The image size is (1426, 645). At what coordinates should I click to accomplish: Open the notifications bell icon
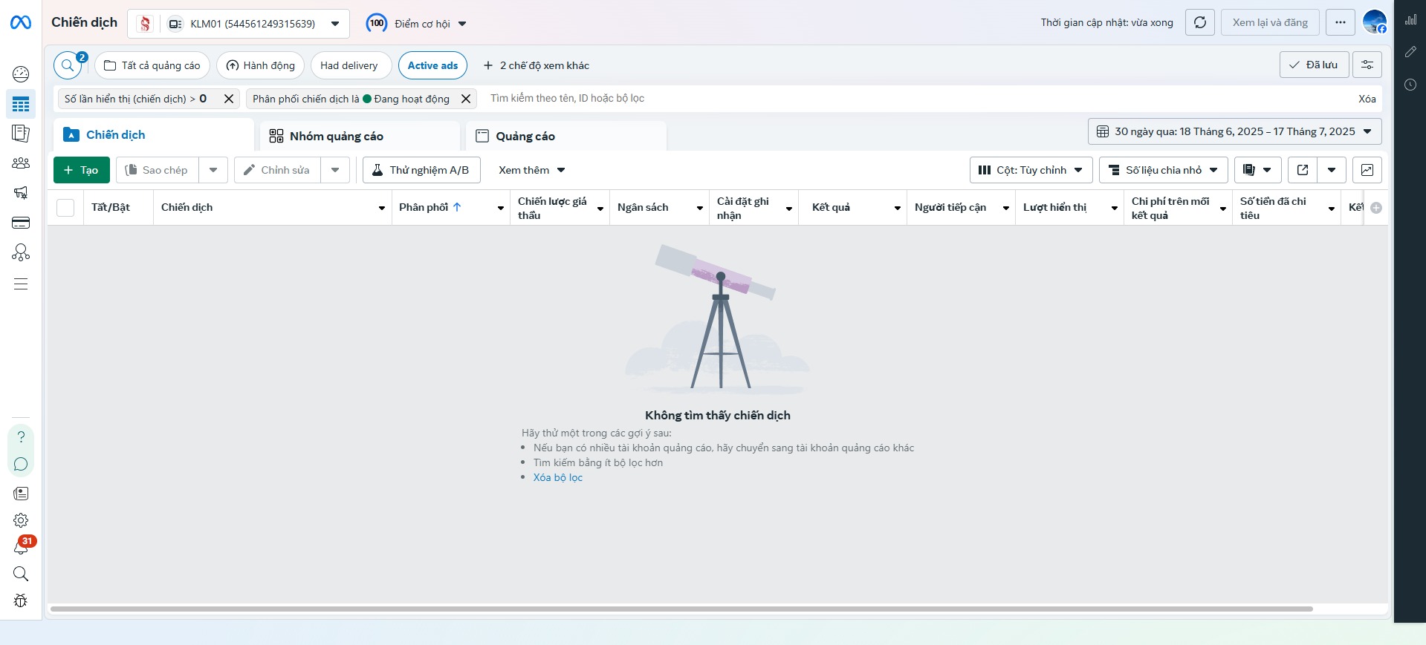coord(21,547)
